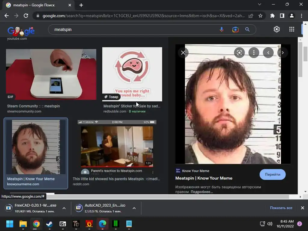This screenshot has width=308, height=231.
Task: Open Google quick settings gear
Action: tap(277, 29)
